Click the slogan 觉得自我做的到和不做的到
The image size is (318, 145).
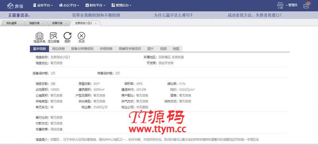(96, 15)
